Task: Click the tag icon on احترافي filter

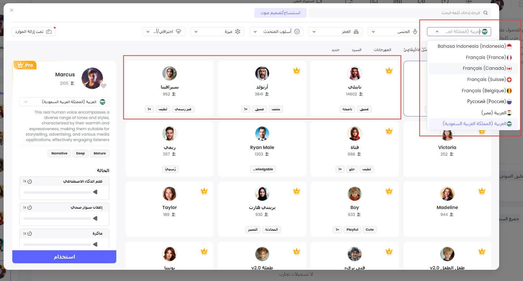Action: point(178,31)
